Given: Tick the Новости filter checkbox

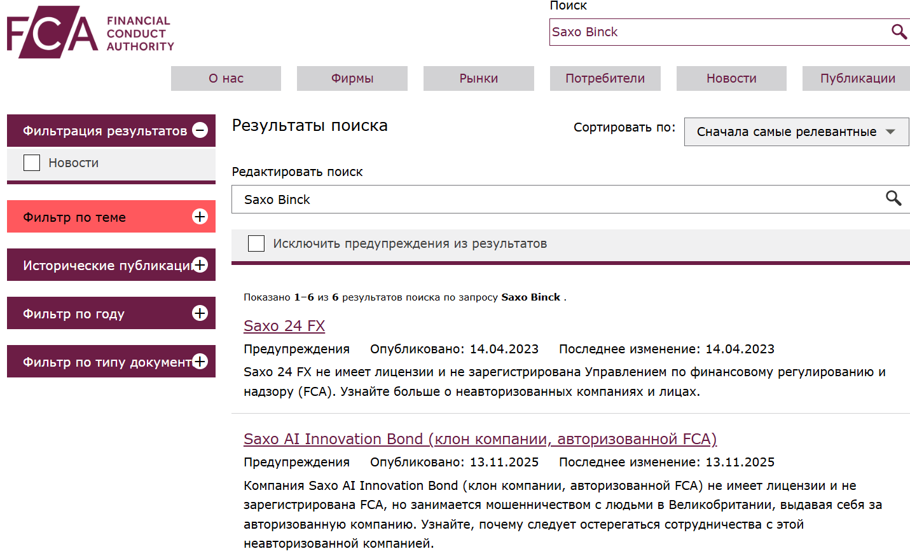Looking at the screenshot, I should (32, 163).
